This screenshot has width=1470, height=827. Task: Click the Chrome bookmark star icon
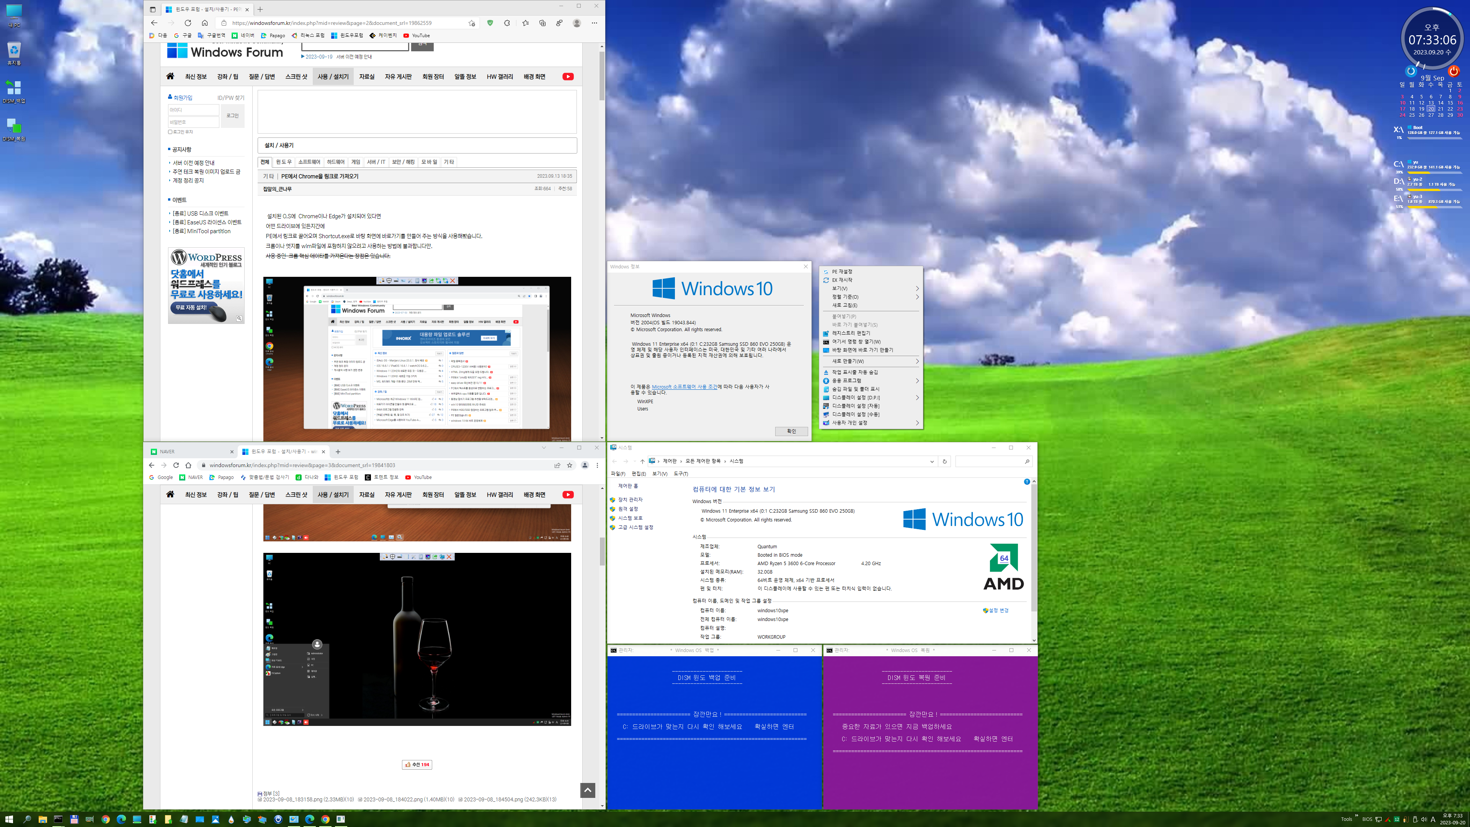click(x=570, y=465)
